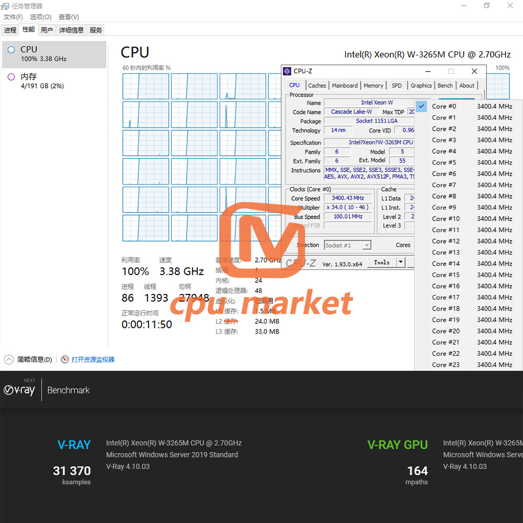Click the Task Manager title bar icon
The width and height of the screenshot is (523, 523).
pos(5,6)
